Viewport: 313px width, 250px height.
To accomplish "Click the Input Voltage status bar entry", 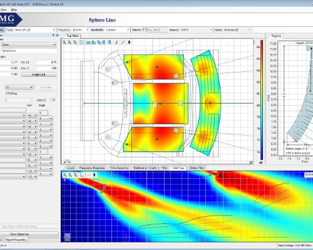I will [x=295, y=246].
